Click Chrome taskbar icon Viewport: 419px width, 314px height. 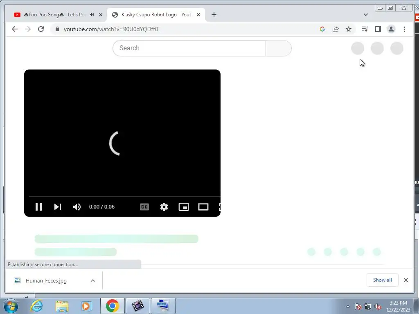point(112,306)
